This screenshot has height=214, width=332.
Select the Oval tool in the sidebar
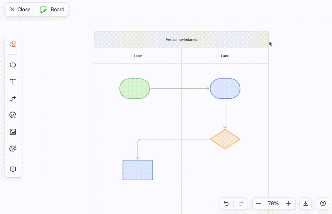click(13, 65)
